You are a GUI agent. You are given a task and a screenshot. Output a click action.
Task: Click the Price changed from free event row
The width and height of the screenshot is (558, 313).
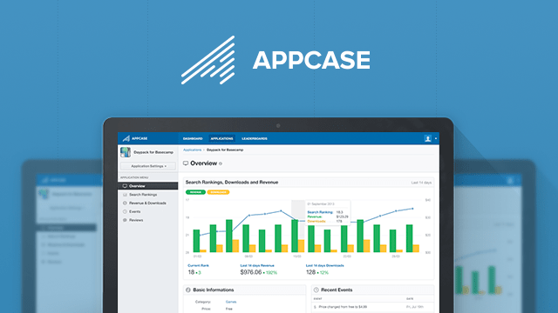372,307
